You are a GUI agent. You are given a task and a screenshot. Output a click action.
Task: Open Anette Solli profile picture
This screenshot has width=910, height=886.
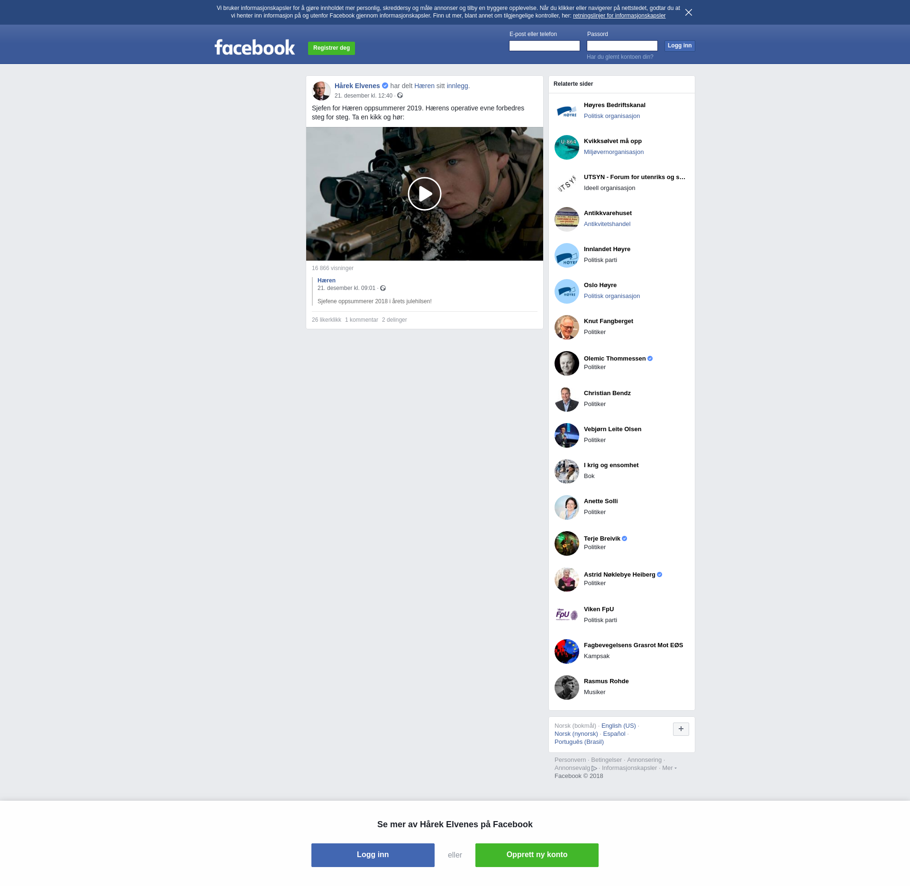567,507
